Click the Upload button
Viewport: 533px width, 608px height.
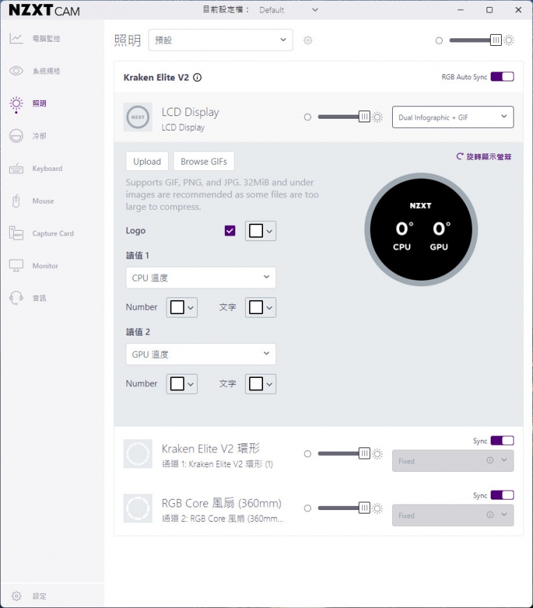pyautogui.click(x=147, y=161)
